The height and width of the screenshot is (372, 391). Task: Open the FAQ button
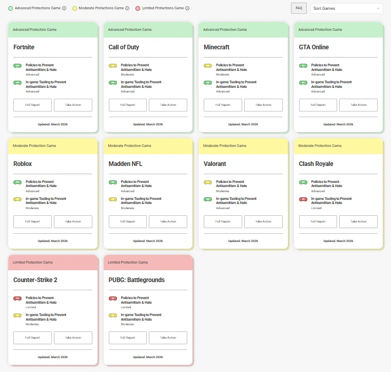click(x=299, y=8)
